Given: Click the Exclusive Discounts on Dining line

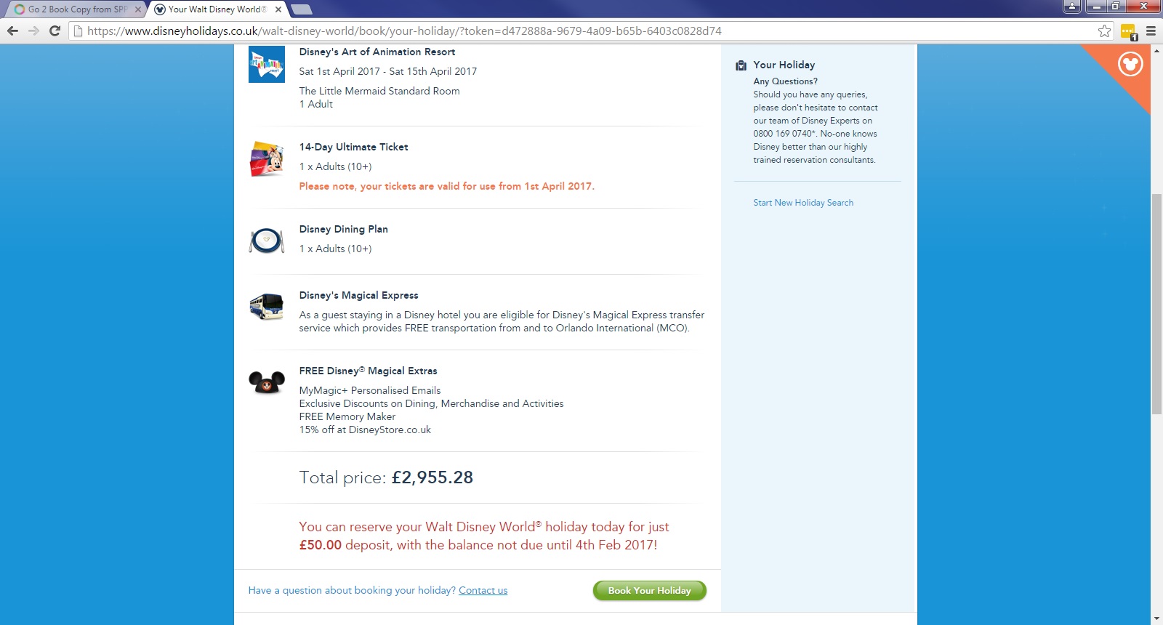Looking at the screenshot, I should coord(432,403).
